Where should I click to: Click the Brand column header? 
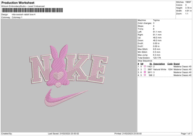point(177,64)
